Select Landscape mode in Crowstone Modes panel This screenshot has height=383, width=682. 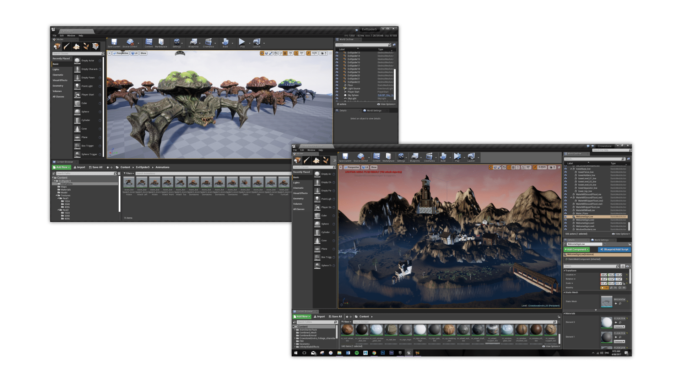tap(316, 161)
